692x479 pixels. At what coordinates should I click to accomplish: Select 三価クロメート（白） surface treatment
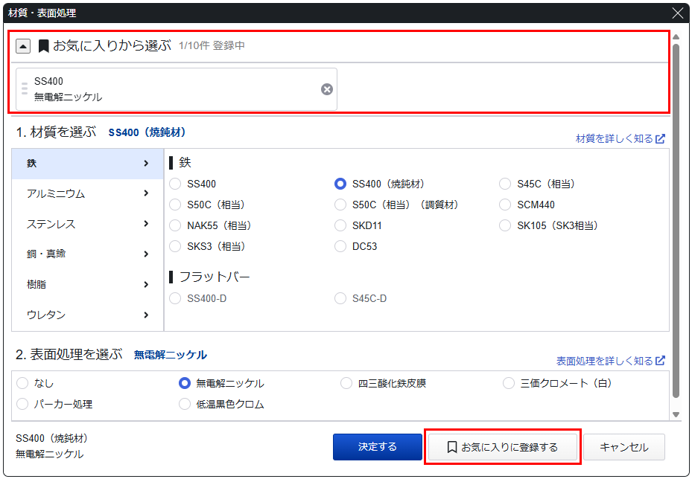[x=509, y=383]
